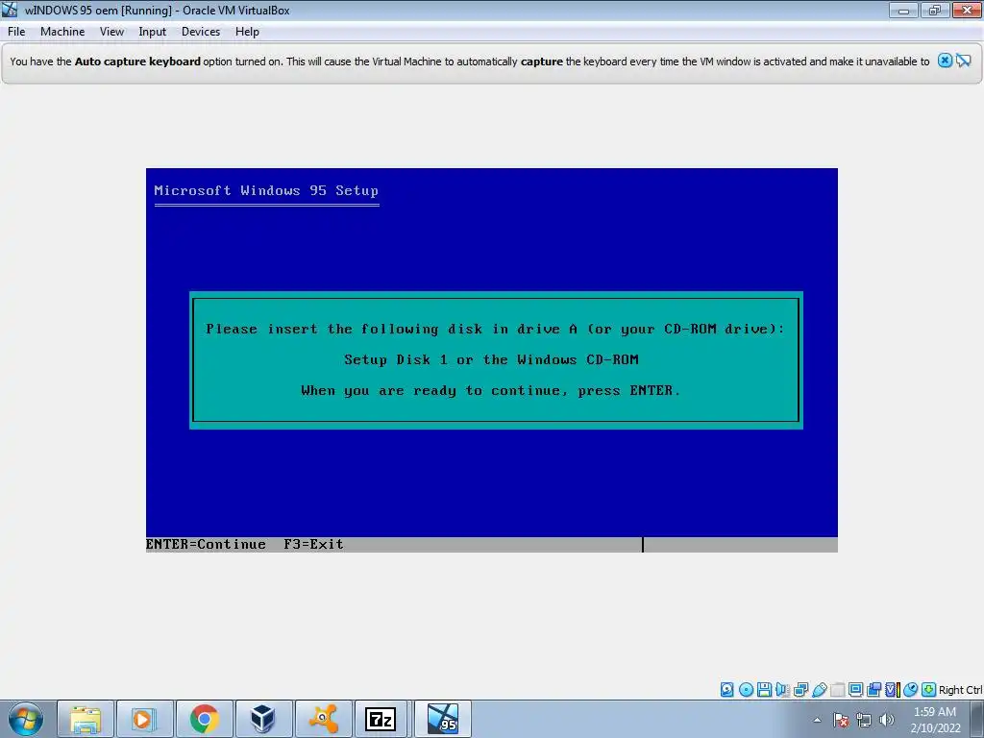This screenshot has height=738, width=984.
Task: Minimize the VirtualBox window
Action: (x=903, y=10)
